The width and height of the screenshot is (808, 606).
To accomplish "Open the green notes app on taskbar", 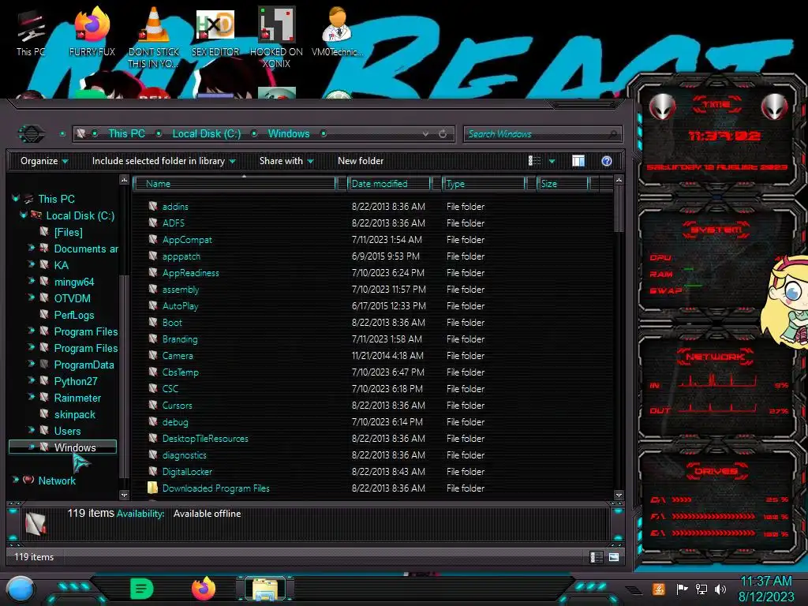I will (142, 589).
